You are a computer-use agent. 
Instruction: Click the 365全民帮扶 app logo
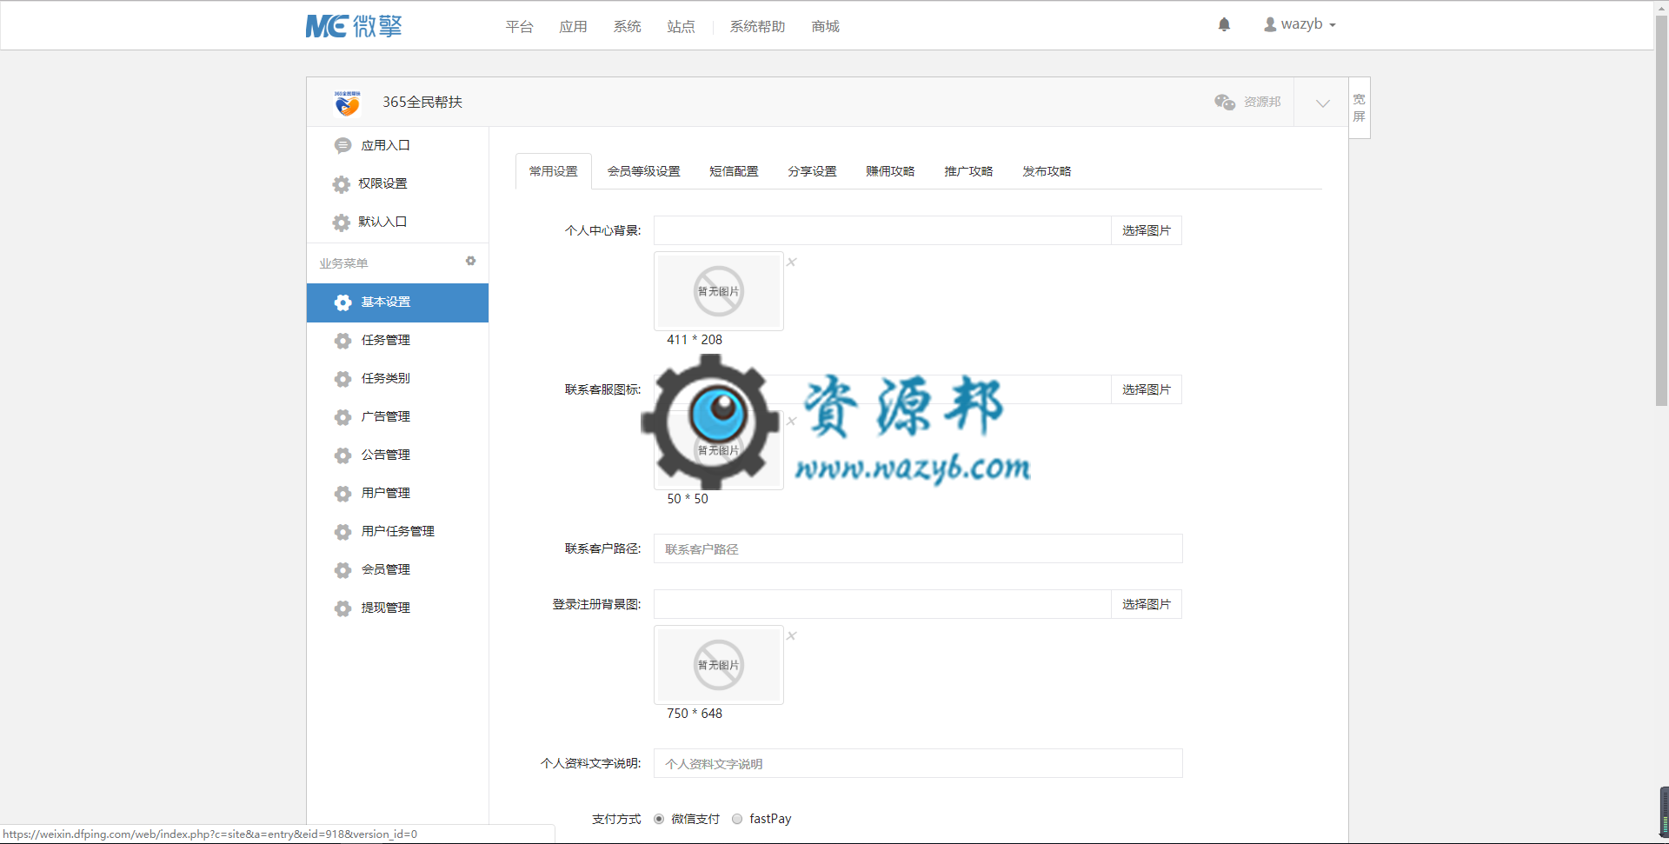click(348, 103)
